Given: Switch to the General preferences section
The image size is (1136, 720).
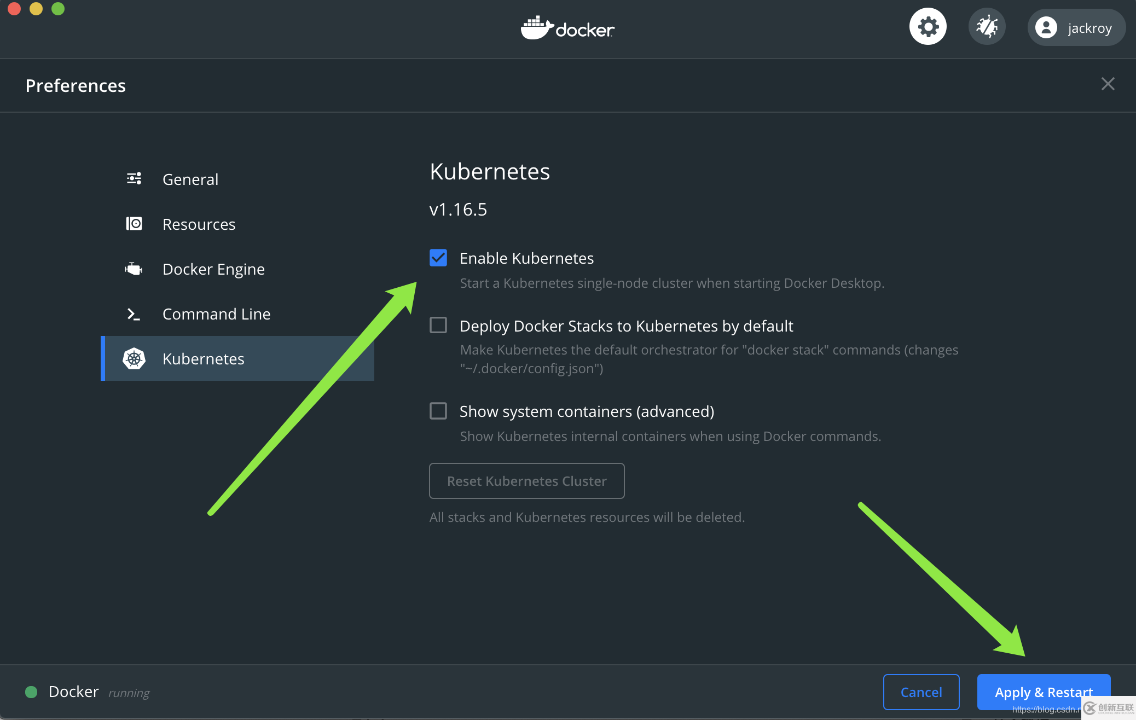Looking at the screenshot, I should point(190,179).
